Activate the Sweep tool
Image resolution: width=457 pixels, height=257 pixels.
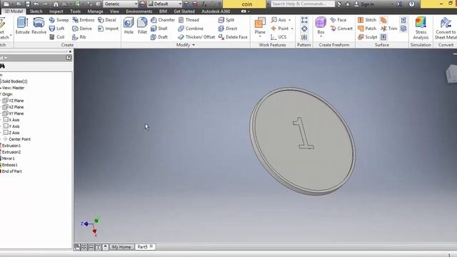(59, 20)
